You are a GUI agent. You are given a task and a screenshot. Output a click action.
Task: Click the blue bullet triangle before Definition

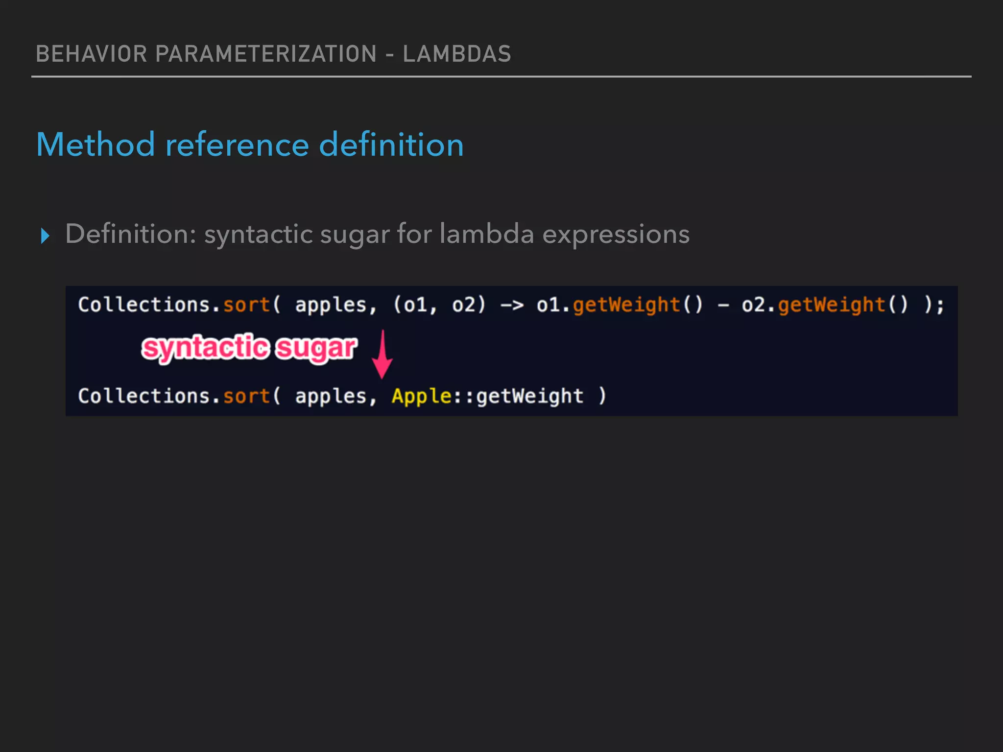pos(45,236)
